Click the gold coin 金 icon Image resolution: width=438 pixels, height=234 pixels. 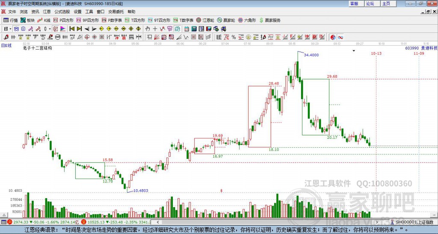[249, 37]
